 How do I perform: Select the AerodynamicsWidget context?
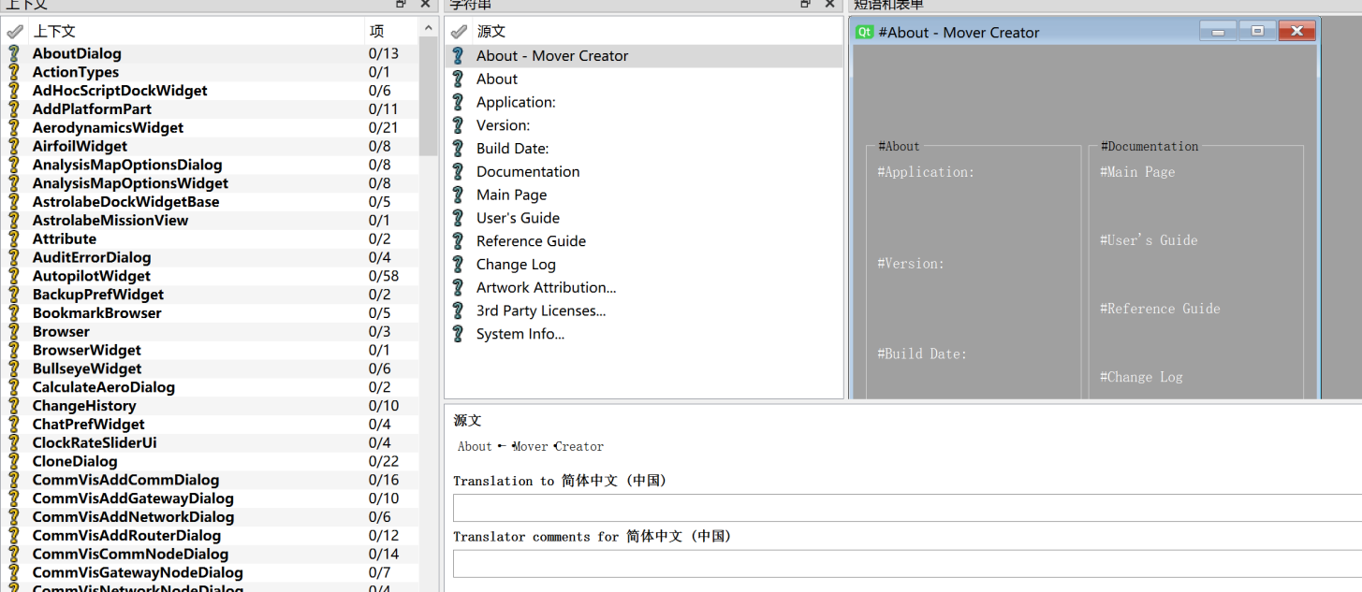pyautogui.click(x=108, y=128)
